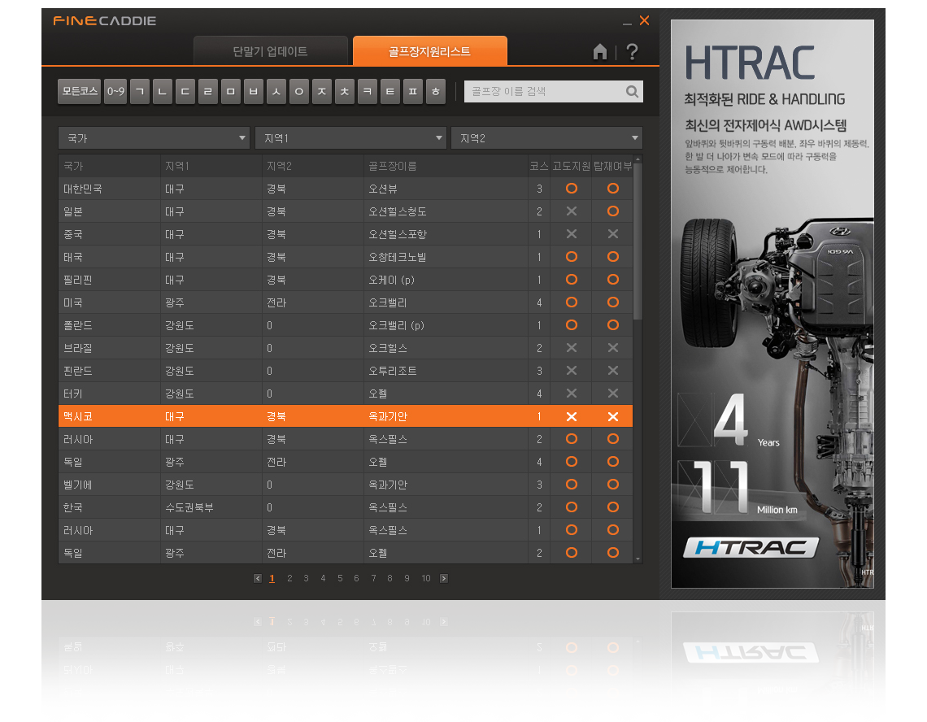The image size is (927, 722).
Task: Filter courses by ㅍ consonant
Action: click(x=412, y=92)
